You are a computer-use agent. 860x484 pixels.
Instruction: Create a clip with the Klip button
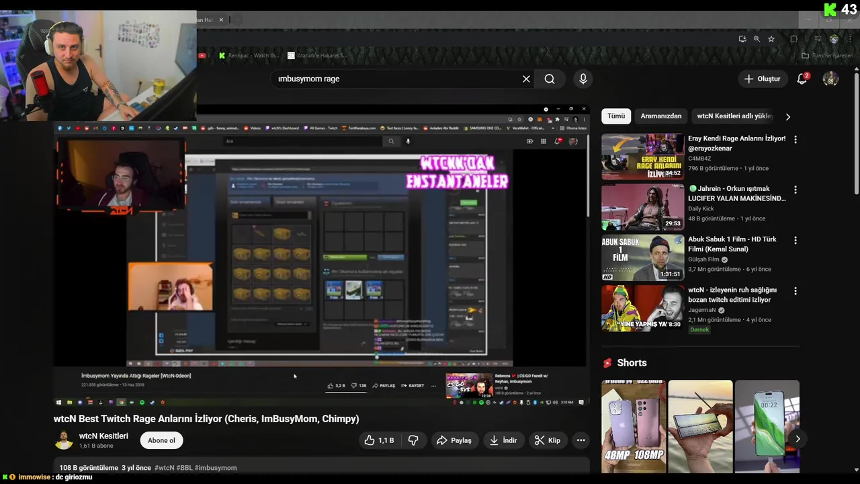547,440
